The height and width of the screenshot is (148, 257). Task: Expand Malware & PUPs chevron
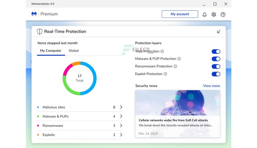pos(121,117)
